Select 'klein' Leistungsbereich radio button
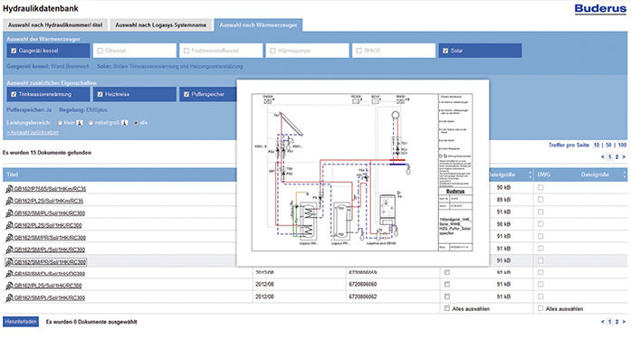 [x=60, y=123]
